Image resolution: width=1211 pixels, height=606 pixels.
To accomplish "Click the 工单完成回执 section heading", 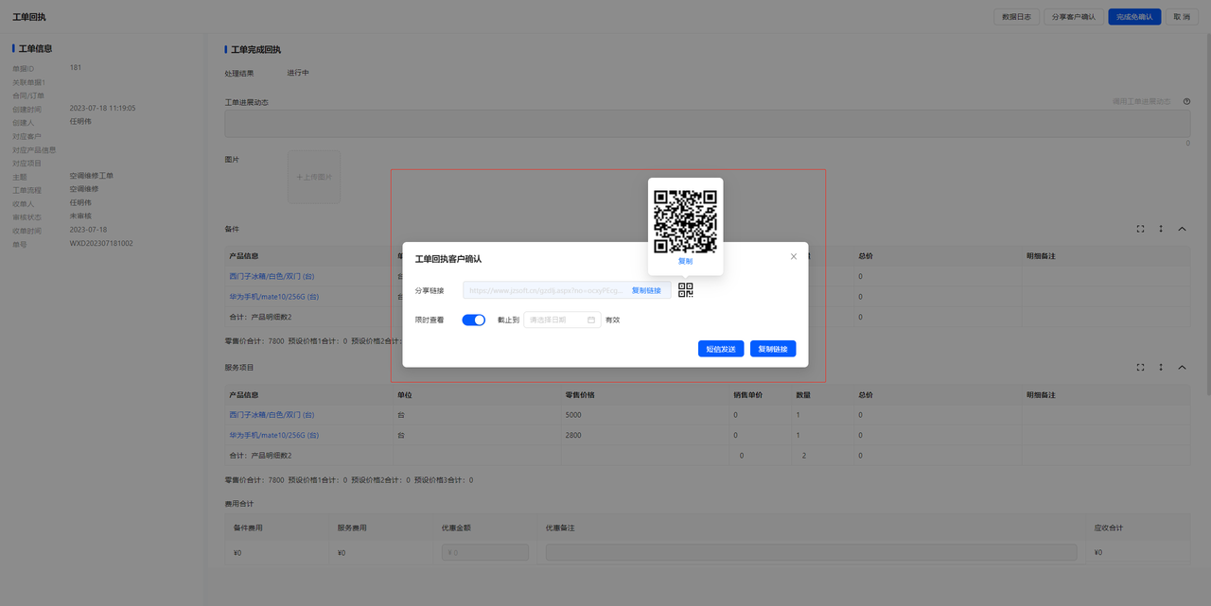I will (255, 49).
